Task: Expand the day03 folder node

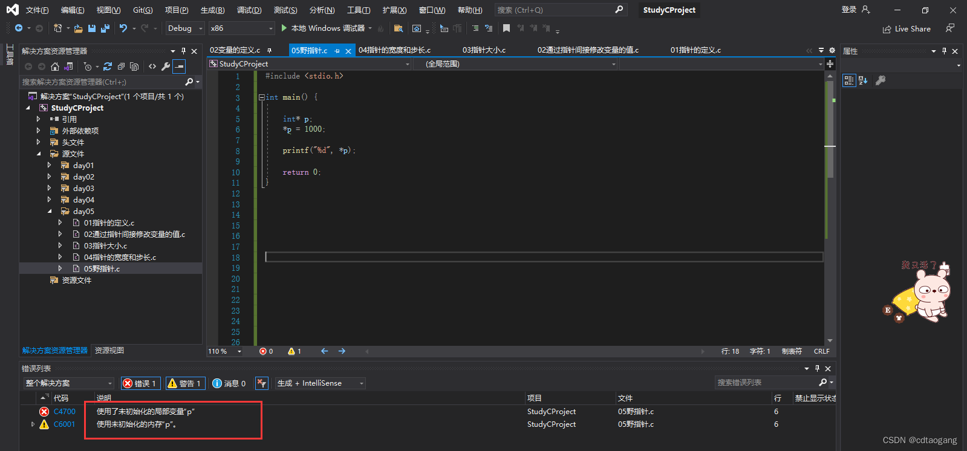Action: pyautogui.click(x=49, y=188)
